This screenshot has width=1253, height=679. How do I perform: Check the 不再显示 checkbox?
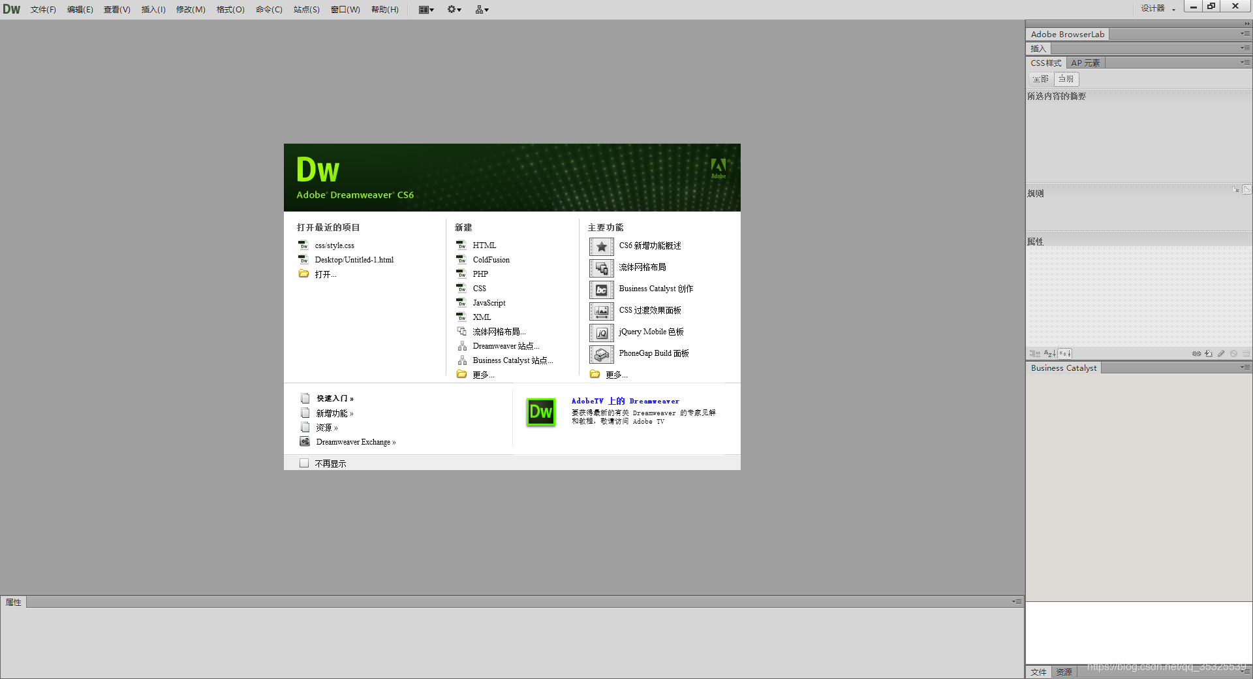pos(303,463)
